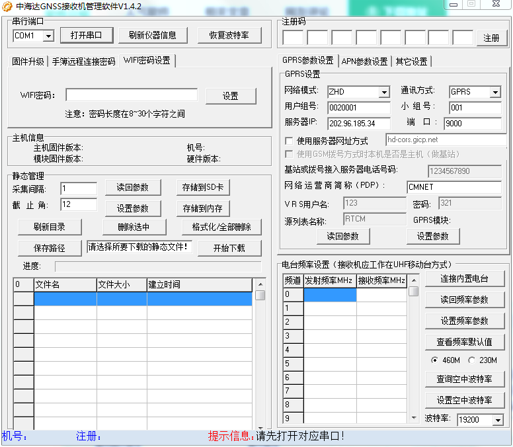Click the 打开串口 button

click(87, 35)
